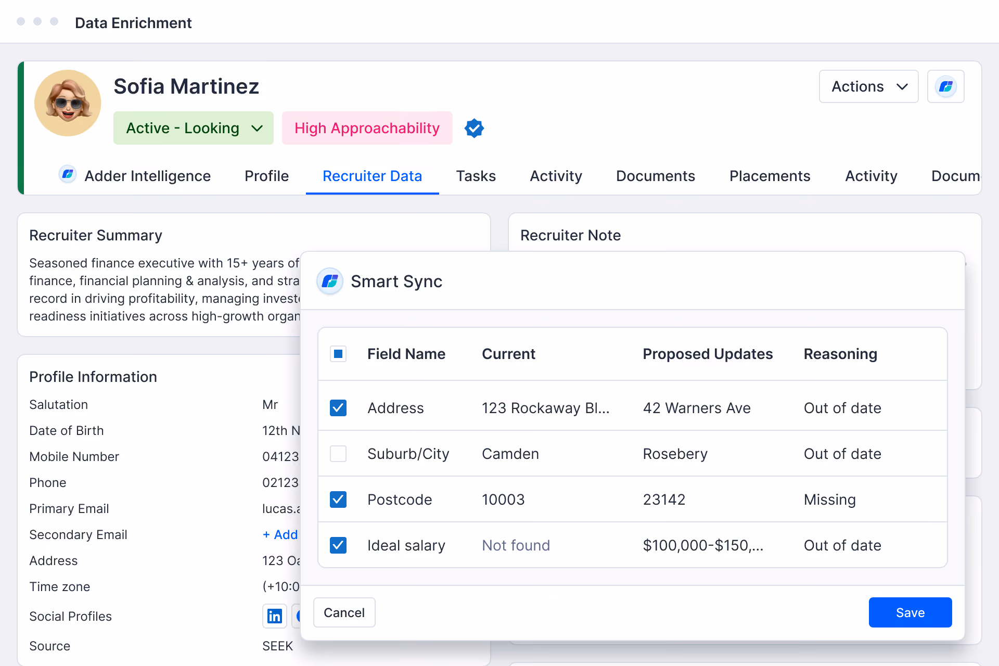
Task: Click the Recruiter Summary heading
Action: coord(96,235)
